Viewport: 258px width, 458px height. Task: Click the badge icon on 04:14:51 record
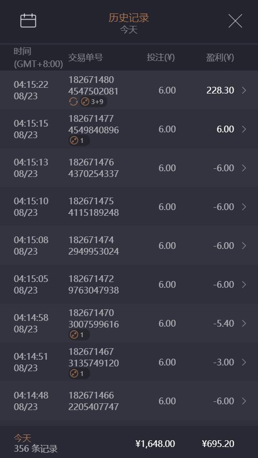[79, 374]
